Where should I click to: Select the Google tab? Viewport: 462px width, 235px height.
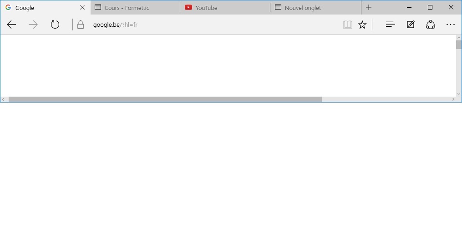(46, 8)
